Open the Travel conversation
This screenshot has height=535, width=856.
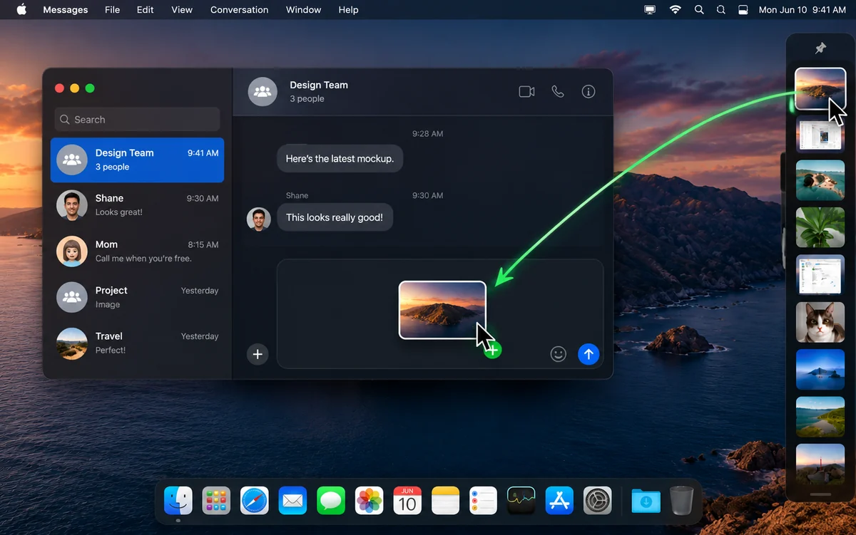pyautogui.click(x=137, y=343)
